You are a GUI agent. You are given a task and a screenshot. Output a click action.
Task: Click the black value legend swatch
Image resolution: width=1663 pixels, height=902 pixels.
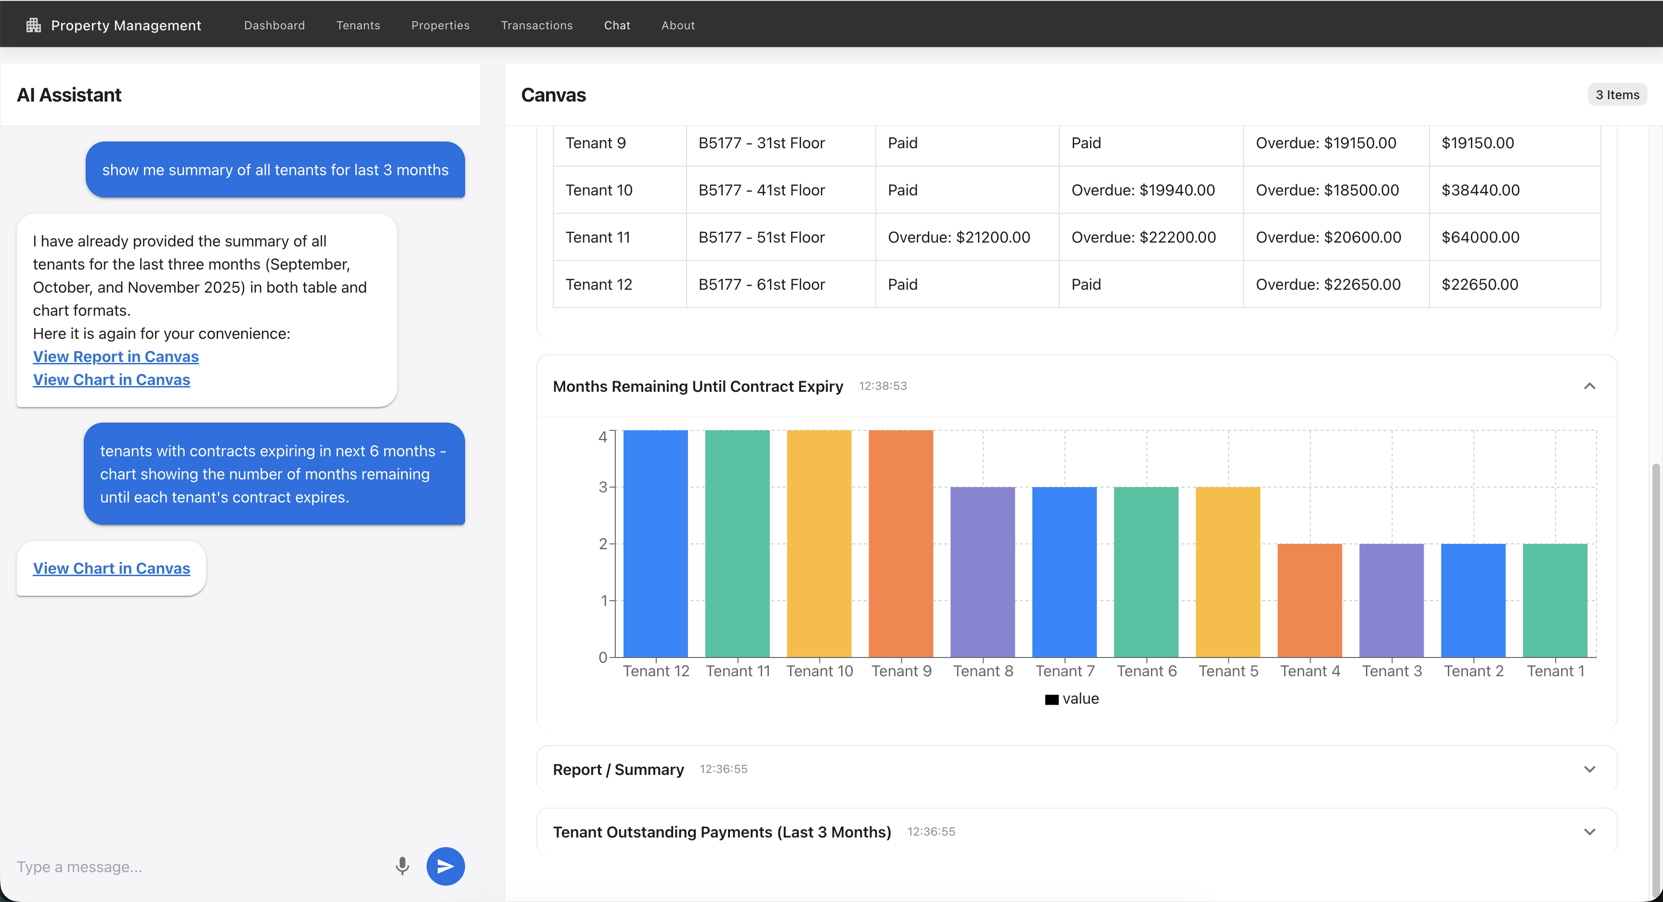tap(1052, 699)
